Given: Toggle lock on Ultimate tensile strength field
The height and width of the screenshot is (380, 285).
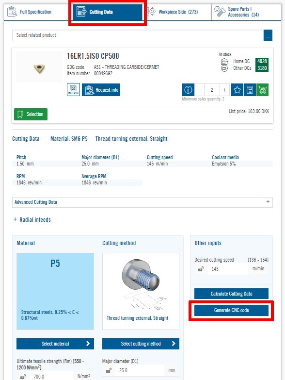Looking at the screenshot, I should tap(23, 377).
